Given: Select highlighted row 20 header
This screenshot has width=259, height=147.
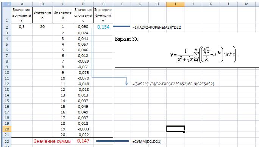Looking at the screenshot, I should pos(6,129).
